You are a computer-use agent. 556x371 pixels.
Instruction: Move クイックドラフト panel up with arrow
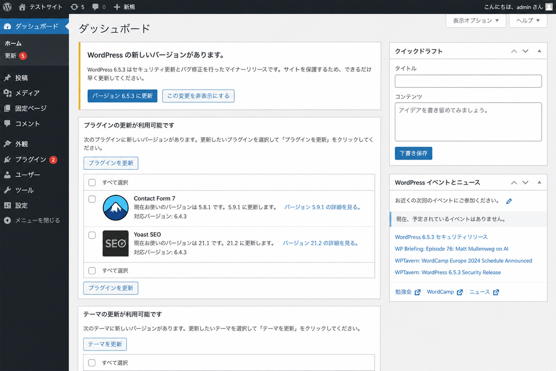click(514, 51)
